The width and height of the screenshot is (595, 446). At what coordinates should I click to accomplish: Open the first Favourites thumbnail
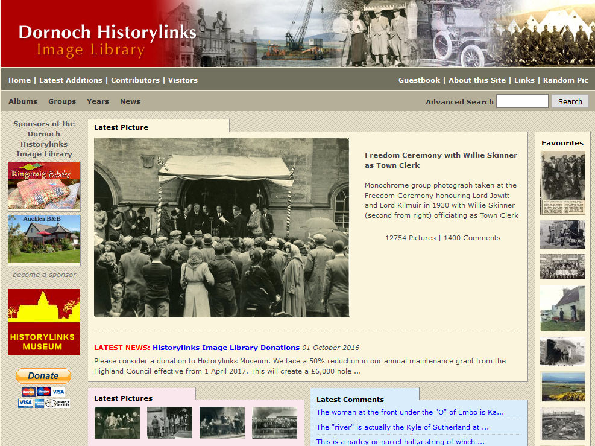[562, 183]
